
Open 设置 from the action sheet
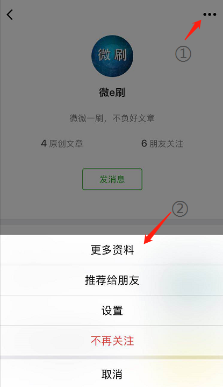[x=111, y=310]
